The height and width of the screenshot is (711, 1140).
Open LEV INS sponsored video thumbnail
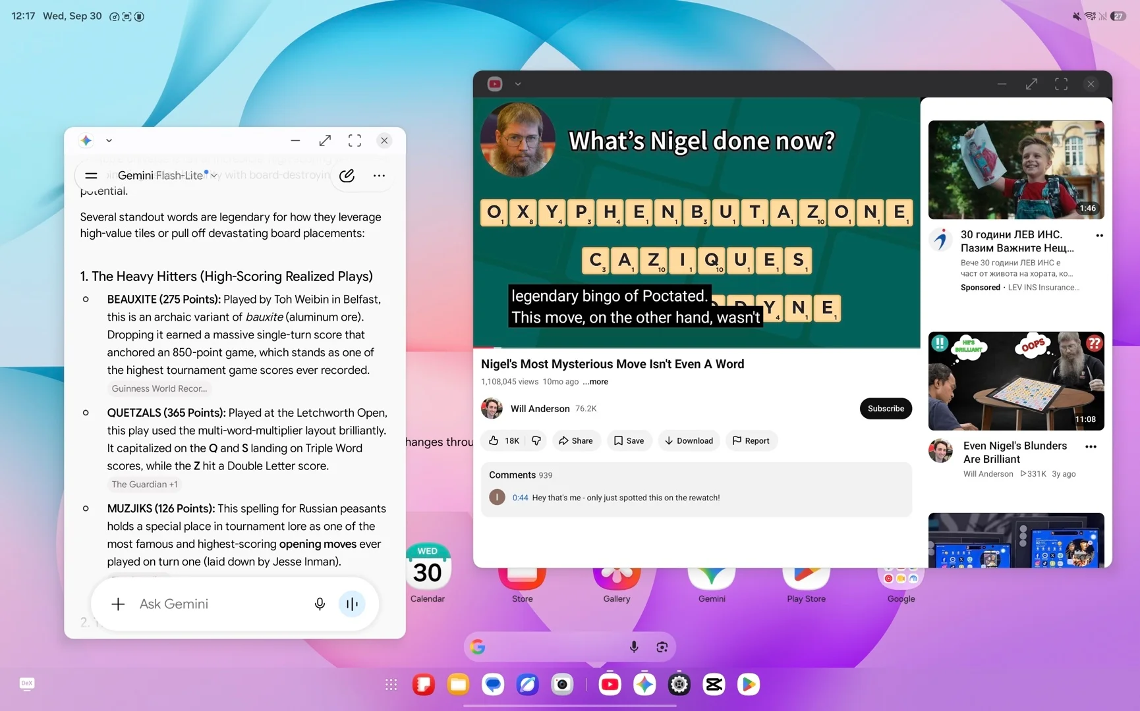point(1016,170)
